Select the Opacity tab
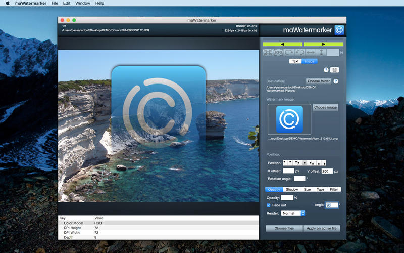The image size is (404, 253). pyautogui.click(x=274, y=189)
